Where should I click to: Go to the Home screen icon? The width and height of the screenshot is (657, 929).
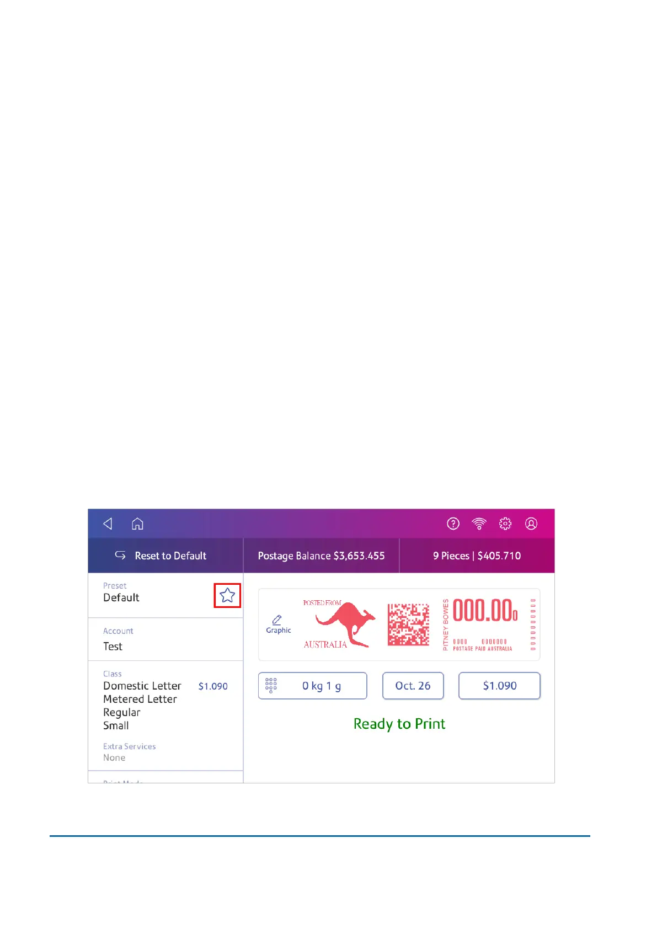137,523
